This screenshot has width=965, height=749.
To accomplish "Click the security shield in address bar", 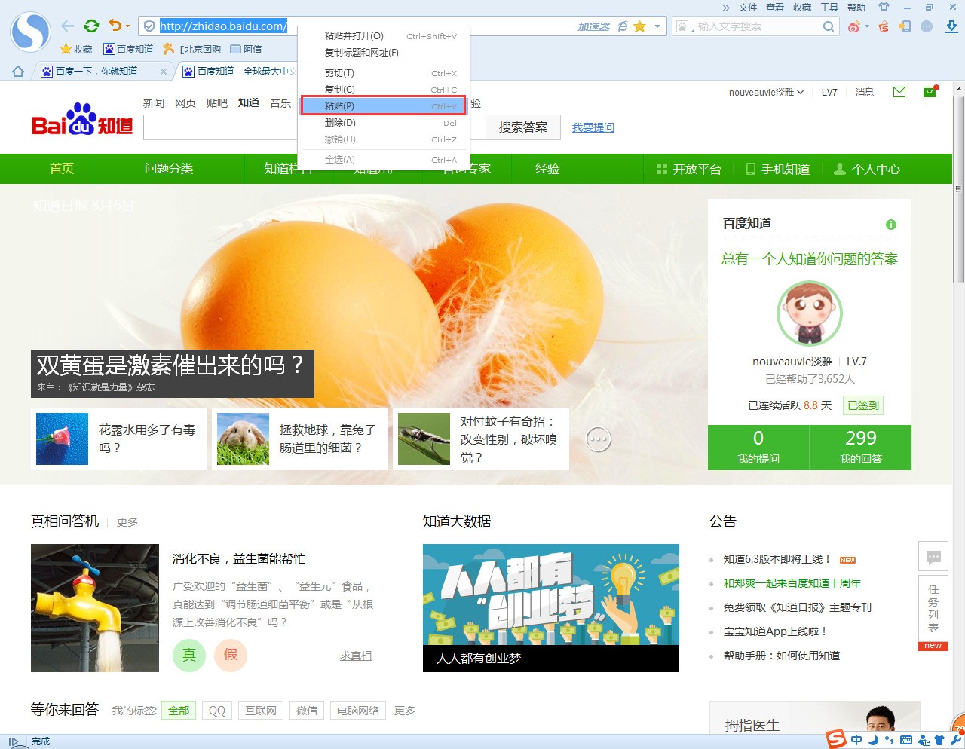I will point(149,26).
